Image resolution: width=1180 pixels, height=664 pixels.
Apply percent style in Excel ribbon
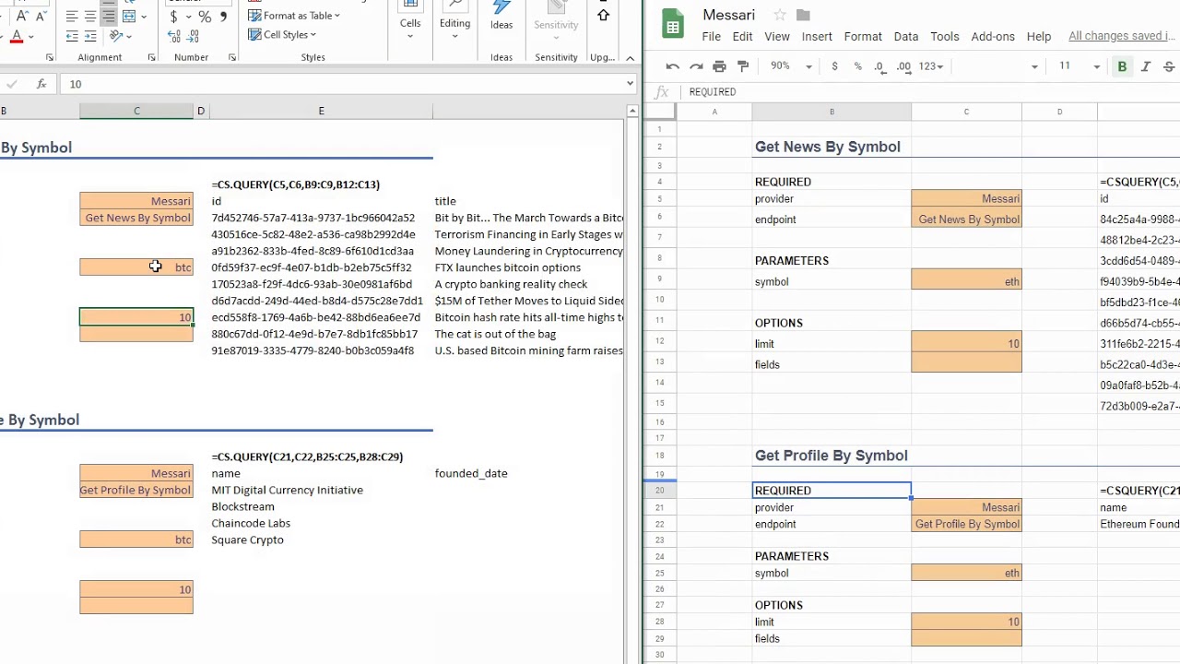pos(205,17)
